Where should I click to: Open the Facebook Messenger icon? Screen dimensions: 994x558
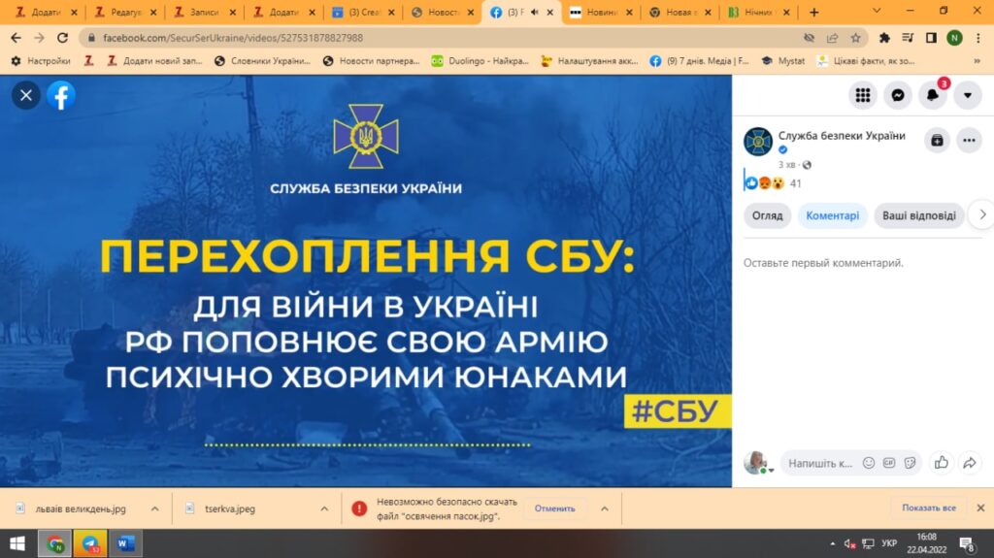coord(898,95)
